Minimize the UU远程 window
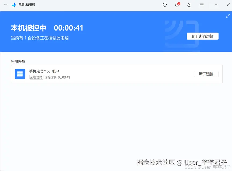This screenshot has height=171, width=232. pyautogui.click(x=216, y=5)
